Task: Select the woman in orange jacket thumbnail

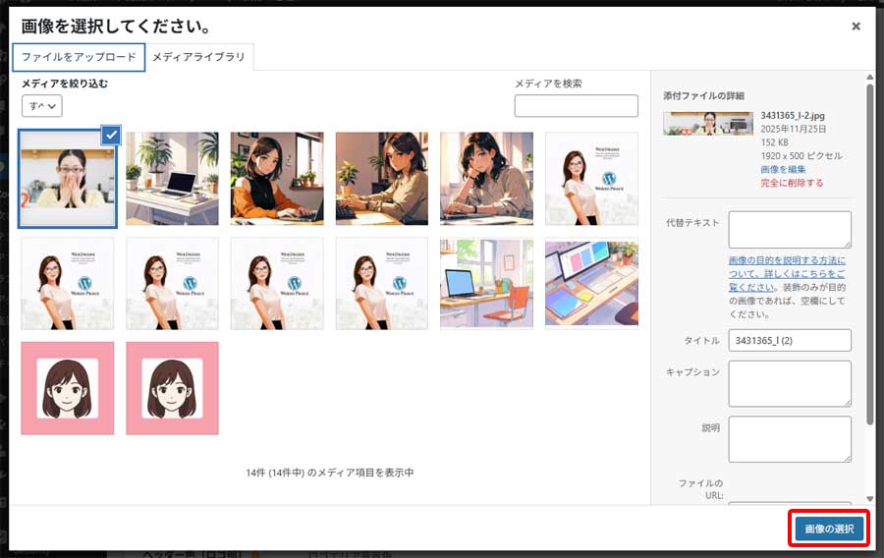Action: 277,179
